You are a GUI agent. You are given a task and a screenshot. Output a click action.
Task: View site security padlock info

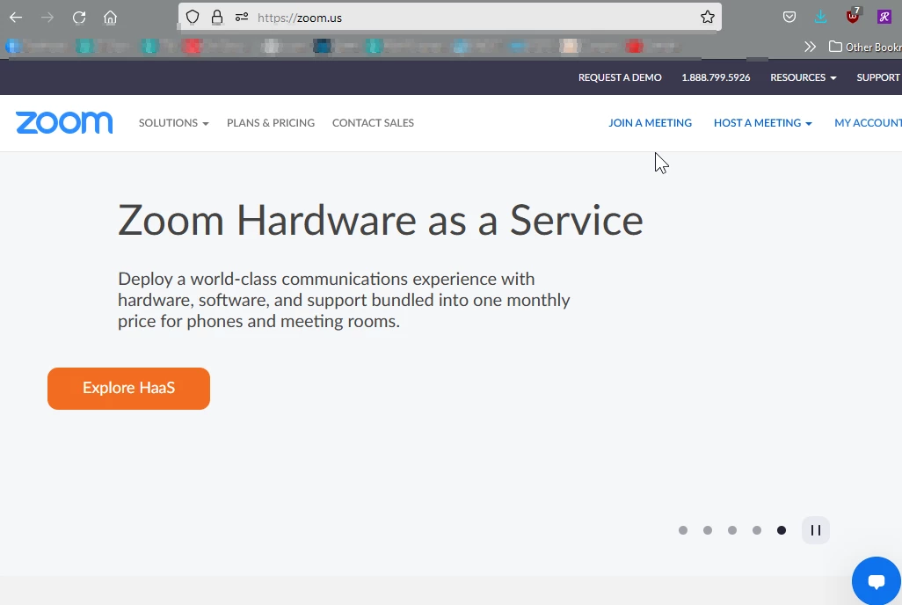[217, 18]
